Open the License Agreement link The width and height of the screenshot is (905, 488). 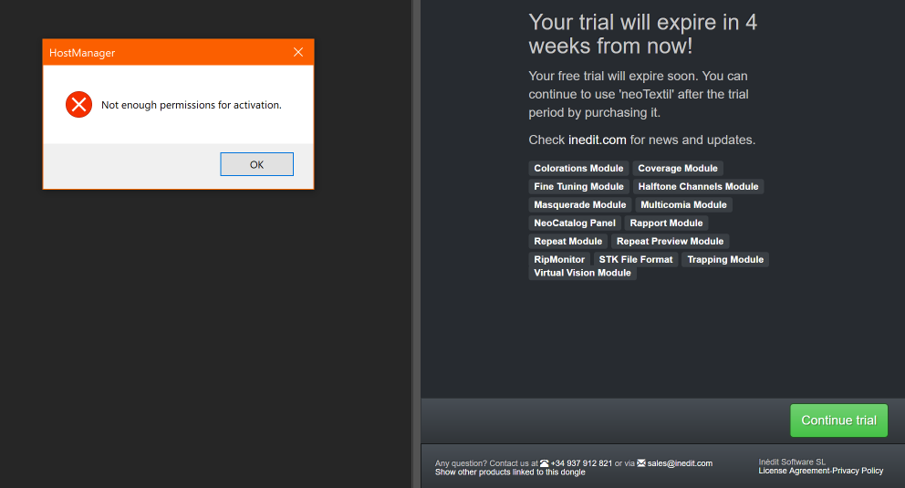tap(794, 471)
